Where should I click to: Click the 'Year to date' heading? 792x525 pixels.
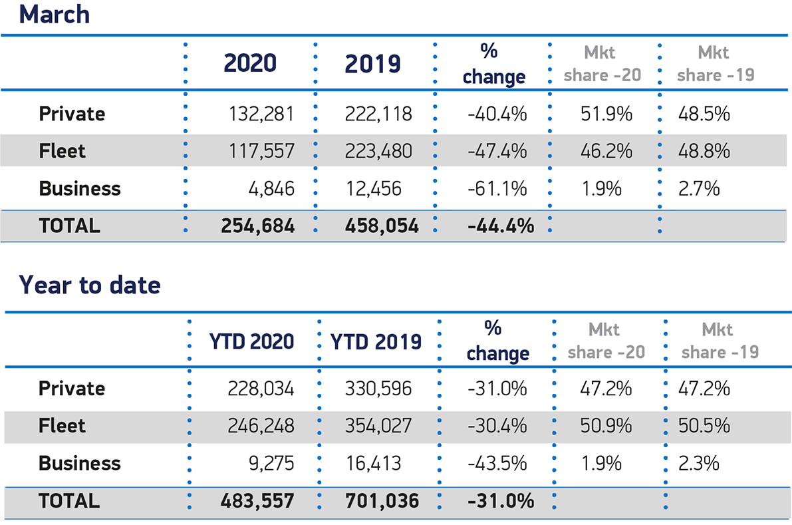click(x=90, y=285)
